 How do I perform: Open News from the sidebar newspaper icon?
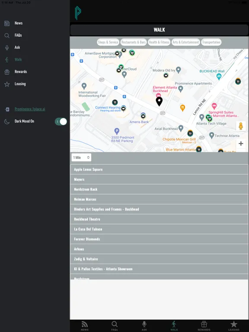click(x=7, y=23)
